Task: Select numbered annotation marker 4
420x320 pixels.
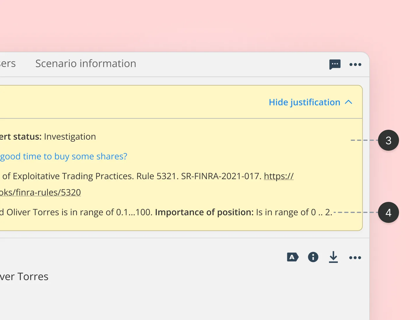Action: [388, 212]
